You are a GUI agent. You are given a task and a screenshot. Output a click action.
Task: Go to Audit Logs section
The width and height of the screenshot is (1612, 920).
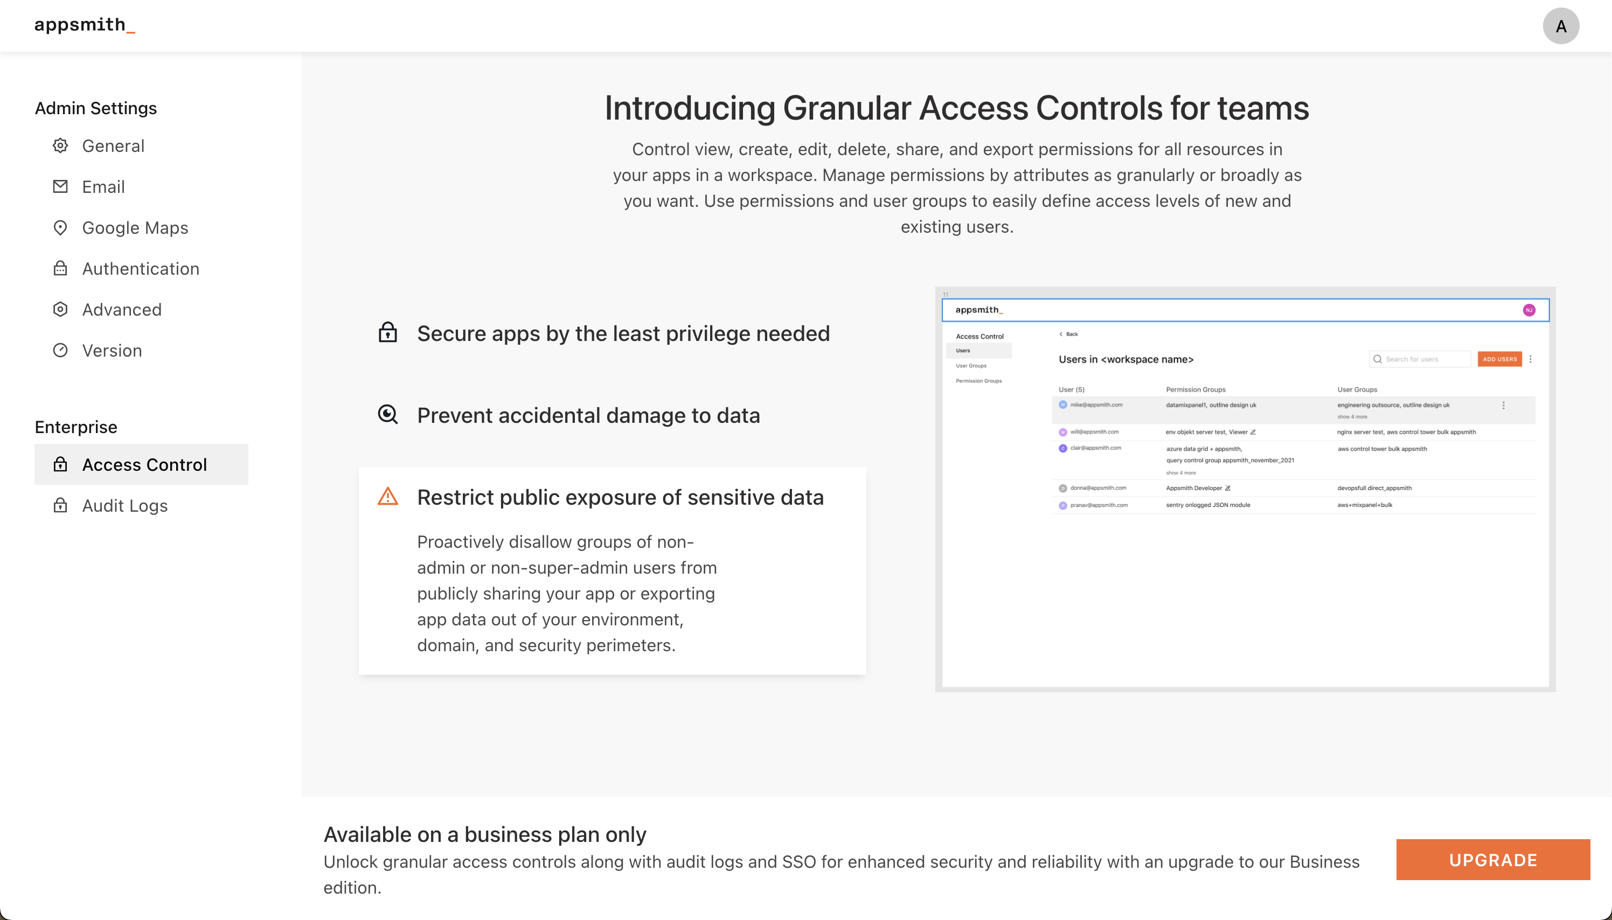tap(124, 506)
